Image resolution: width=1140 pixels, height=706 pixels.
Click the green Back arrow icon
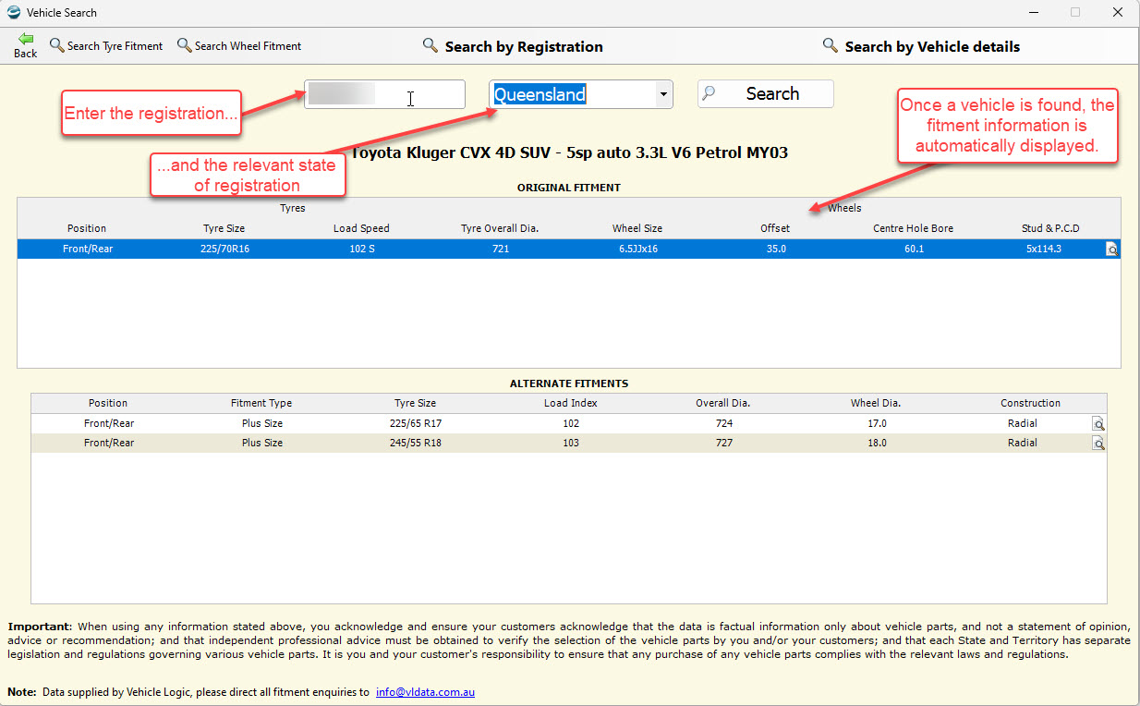[26, 38]
